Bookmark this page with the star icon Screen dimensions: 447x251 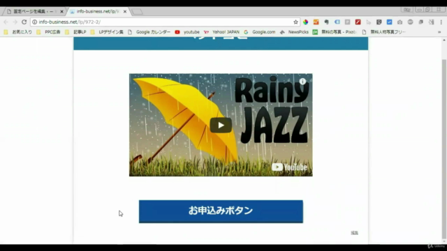point(295,22)
